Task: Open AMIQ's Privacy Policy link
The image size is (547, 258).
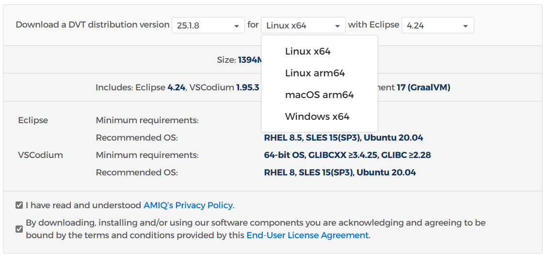Action: pos(188,205)
